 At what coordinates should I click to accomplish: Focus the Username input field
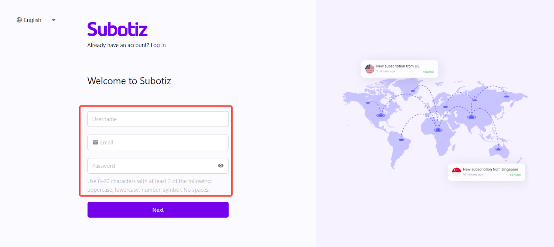coord(158,119)
